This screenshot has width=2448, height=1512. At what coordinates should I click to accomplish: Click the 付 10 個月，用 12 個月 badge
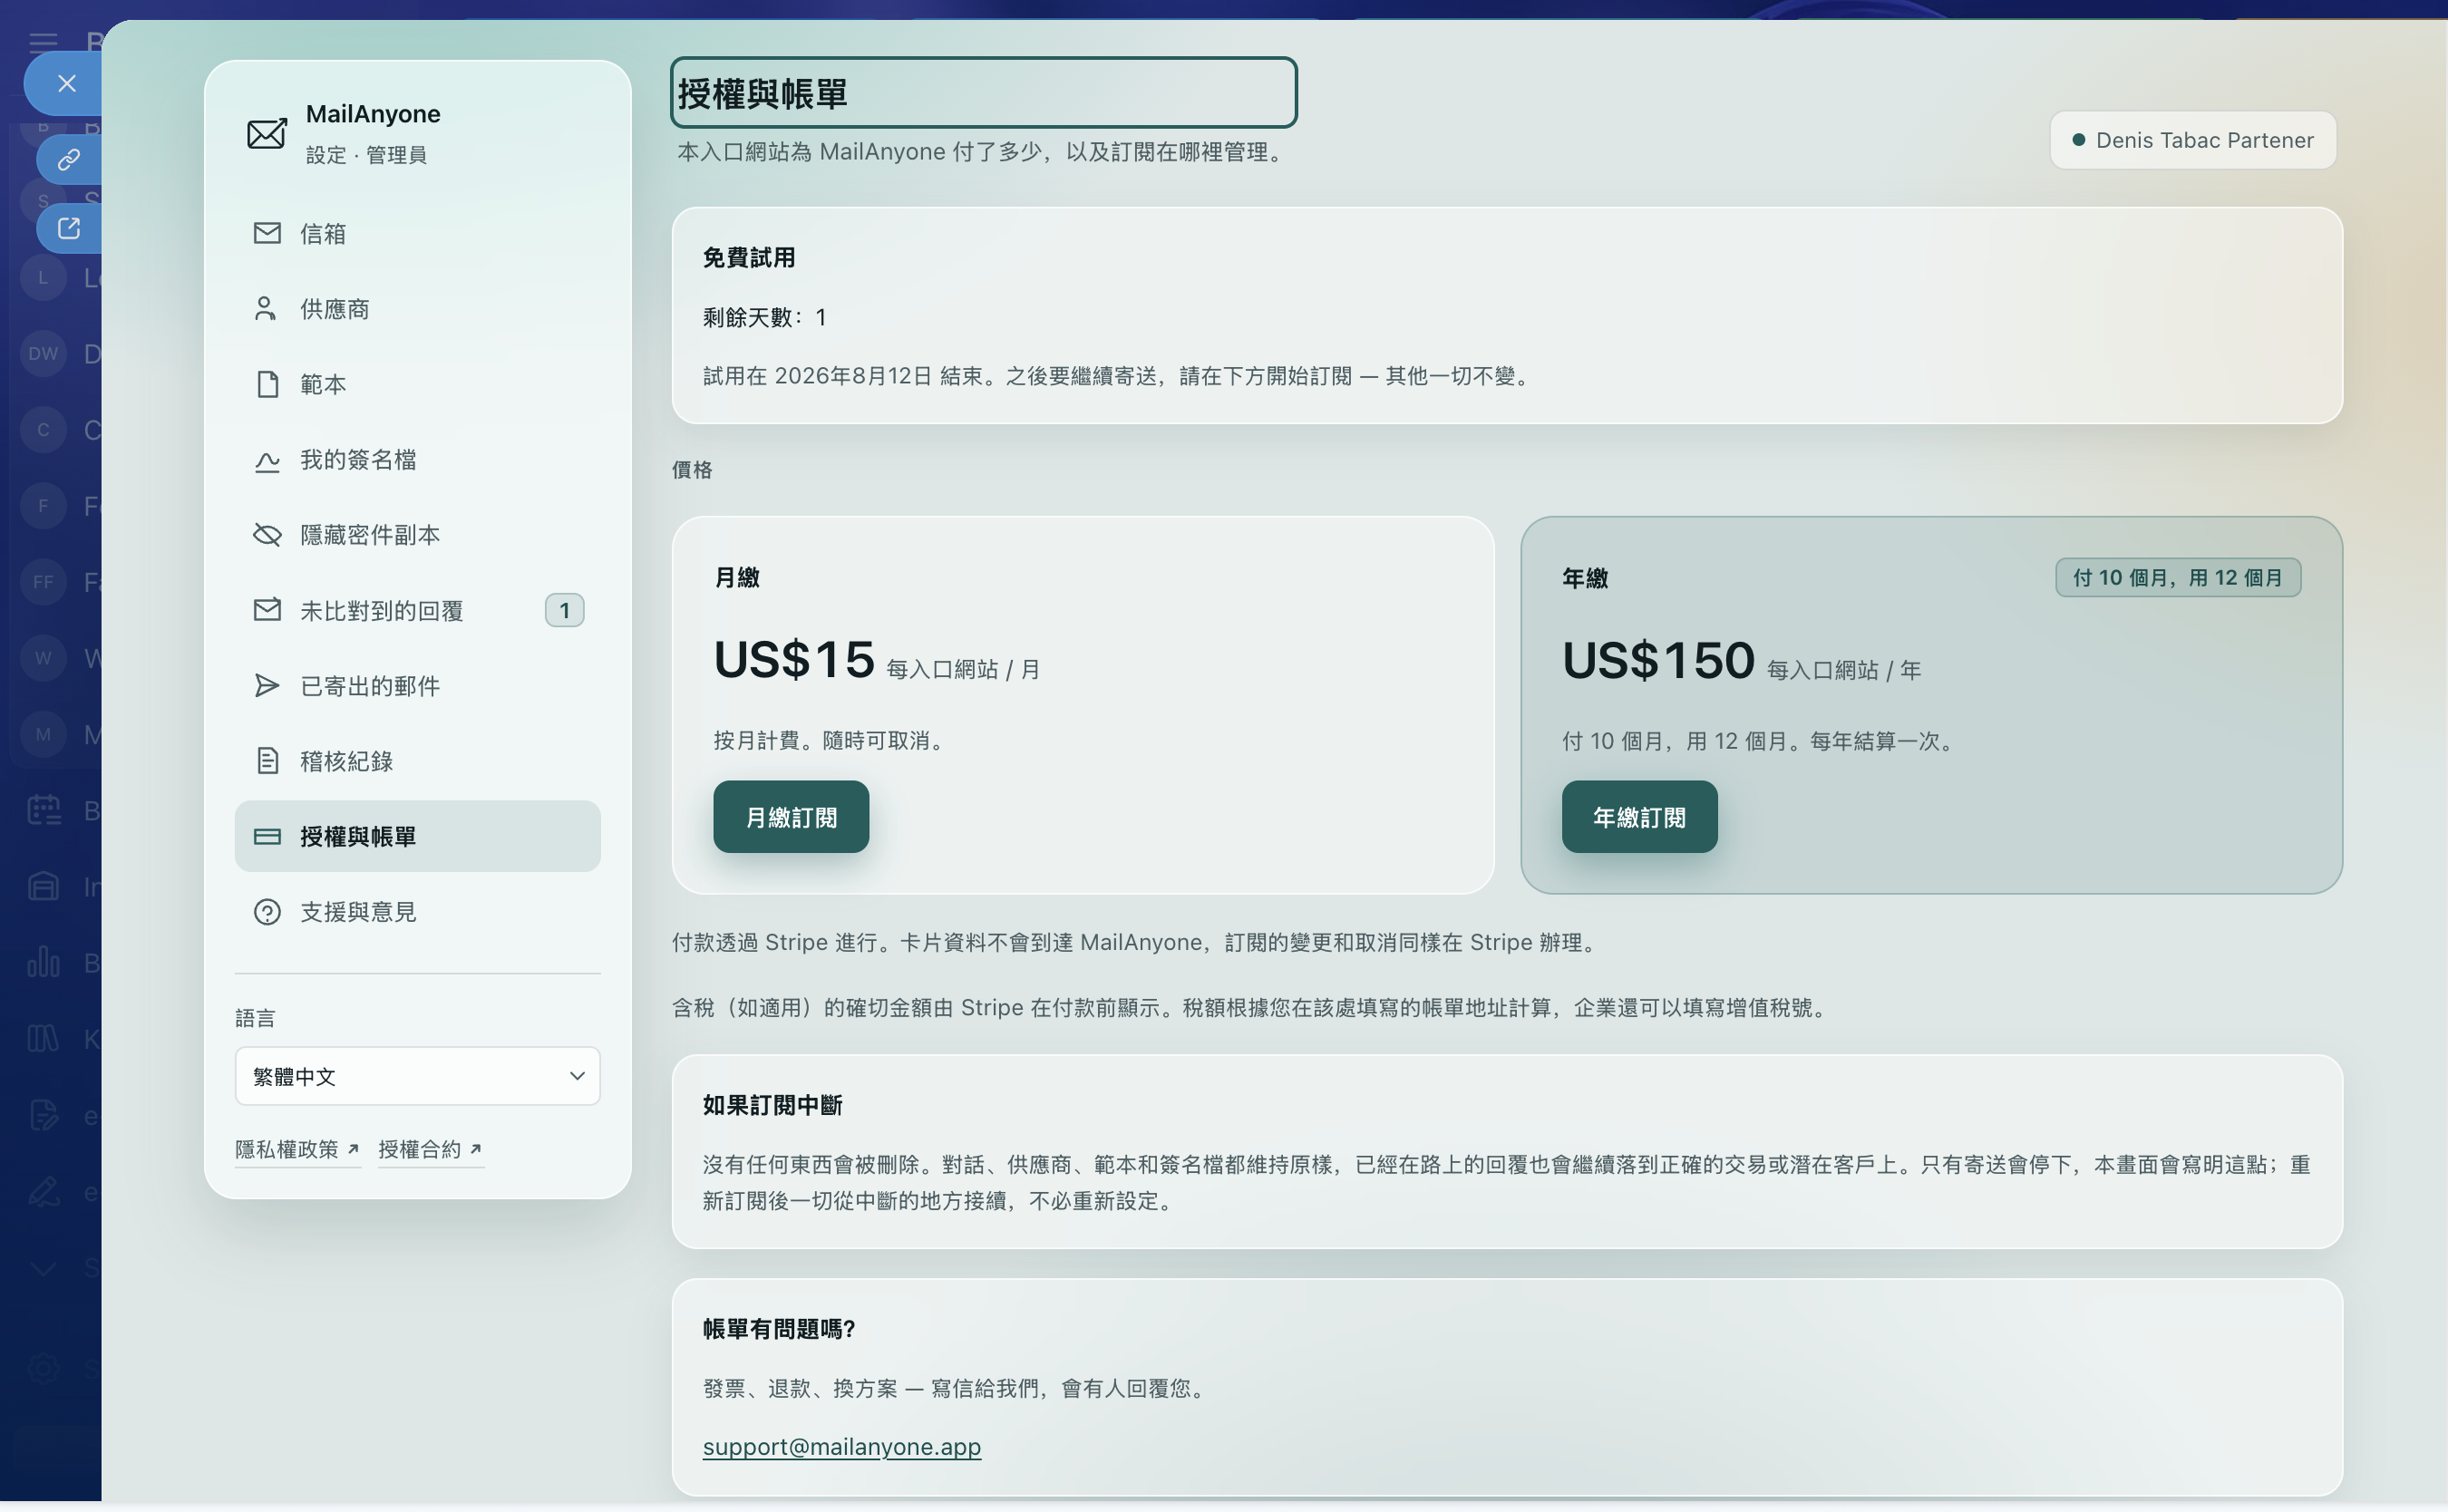[2178, 578]
